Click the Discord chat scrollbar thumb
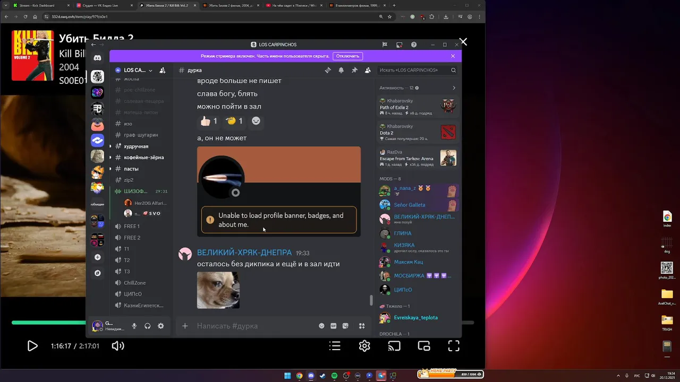The width and height of the screenshot is (680, 382). coord(371,300)
